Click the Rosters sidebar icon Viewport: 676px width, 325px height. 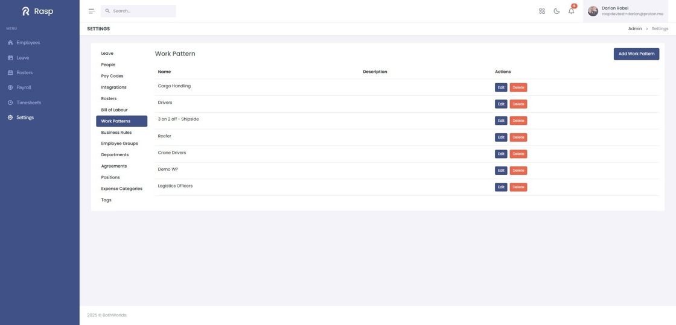pos(10,73)
